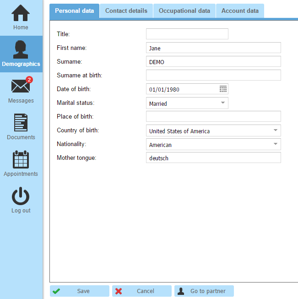Switch to the Account data tab

click(240, 11)
